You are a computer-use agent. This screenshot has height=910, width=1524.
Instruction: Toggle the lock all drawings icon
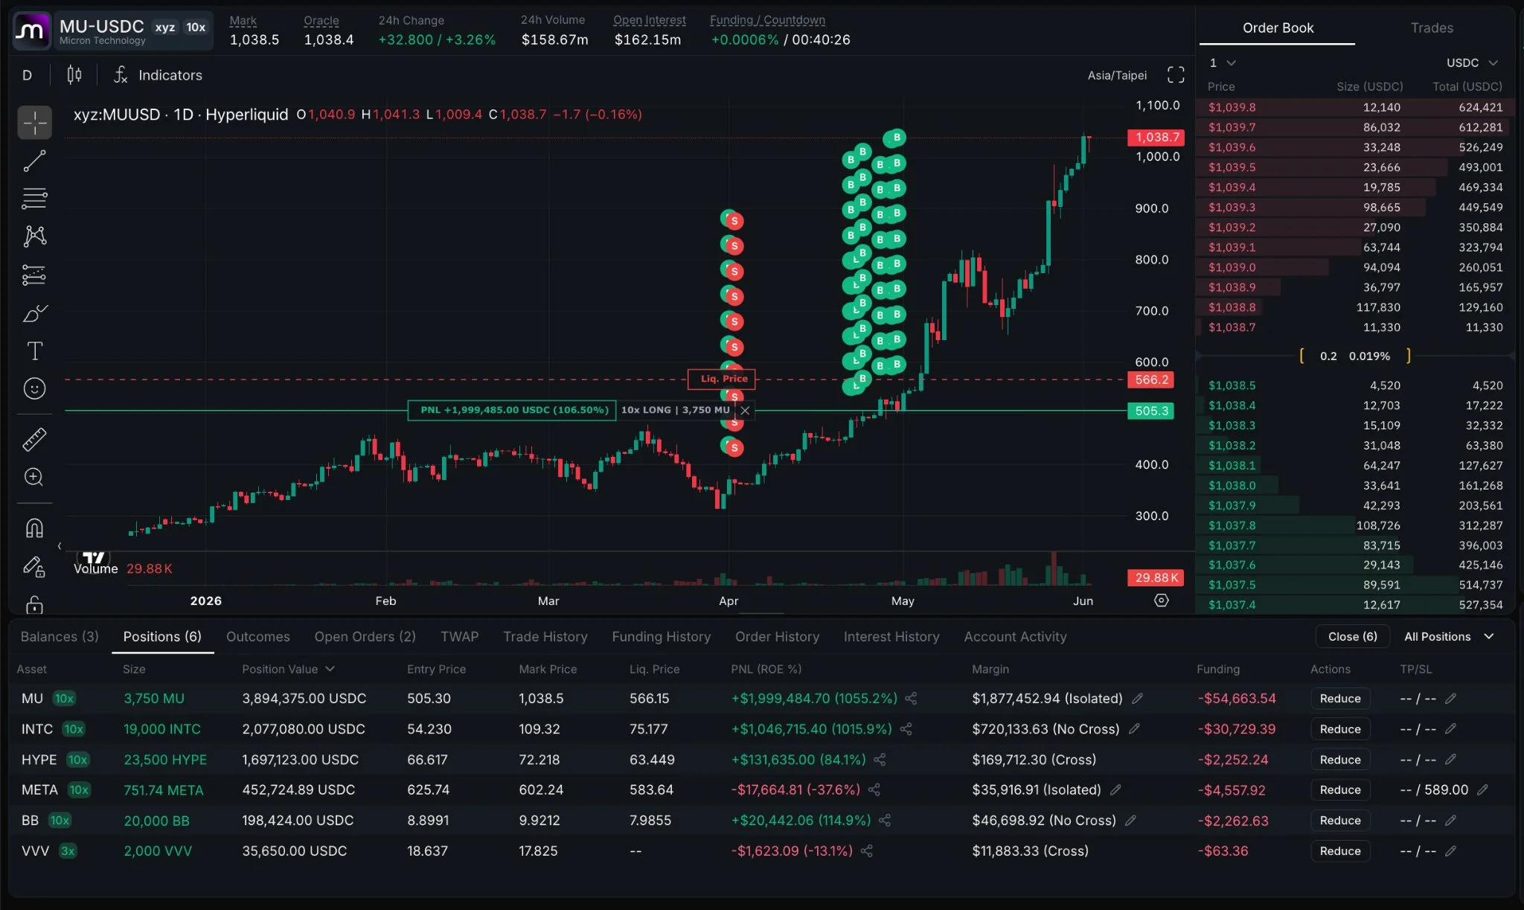35,604
